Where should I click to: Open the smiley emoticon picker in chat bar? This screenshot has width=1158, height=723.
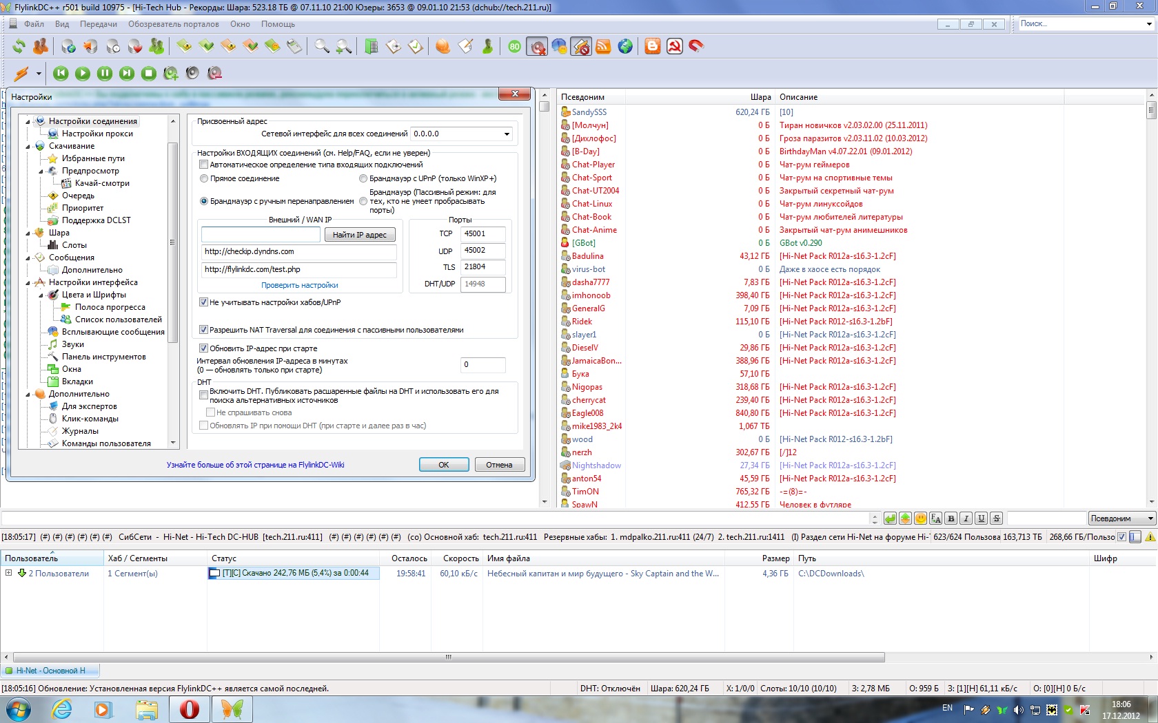click(x=920, y=518)
